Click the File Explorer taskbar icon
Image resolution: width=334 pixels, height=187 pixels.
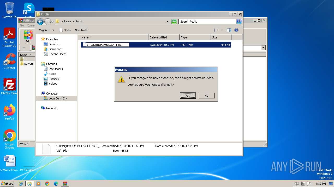point(29,184)
